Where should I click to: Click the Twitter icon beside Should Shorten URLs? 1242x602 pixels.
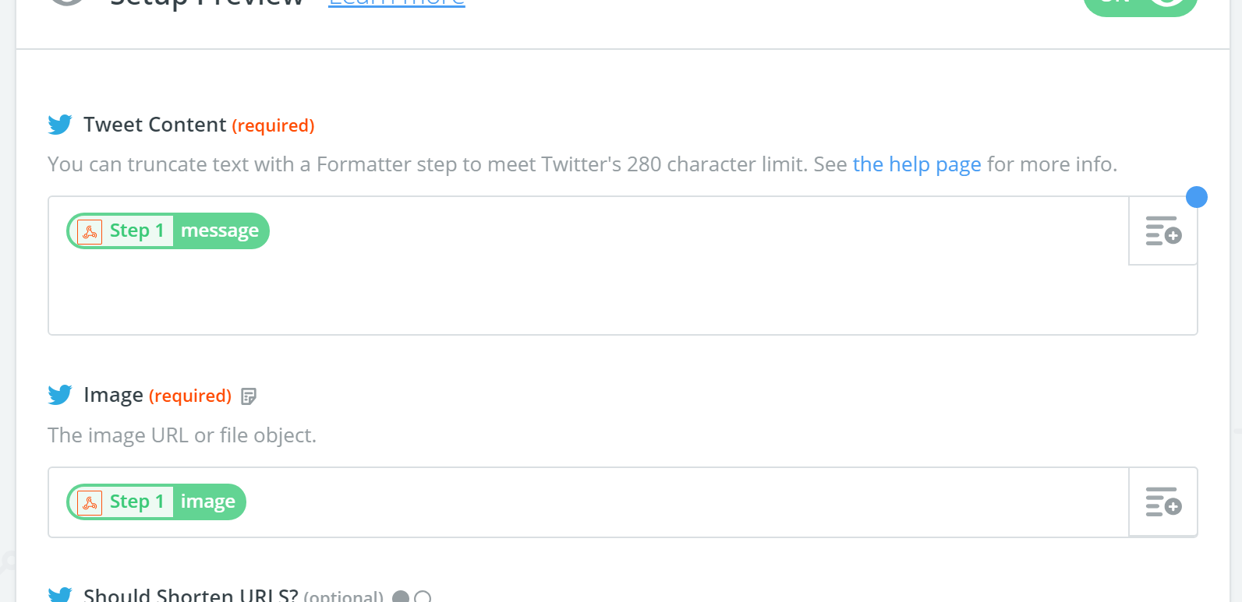60,595
